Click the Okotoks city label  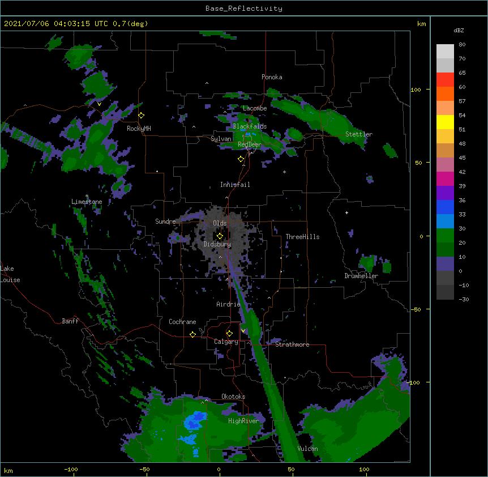point(233,397)
